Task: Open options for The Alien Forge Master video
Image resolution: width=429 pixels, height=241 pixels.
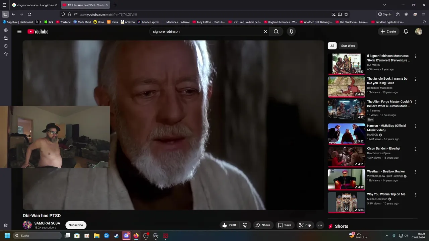Action: (416, 102)
